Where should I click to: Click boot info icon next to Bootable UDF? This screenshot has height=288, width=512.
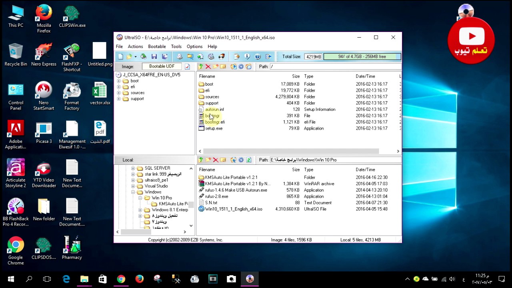click(x=187, y=67)
